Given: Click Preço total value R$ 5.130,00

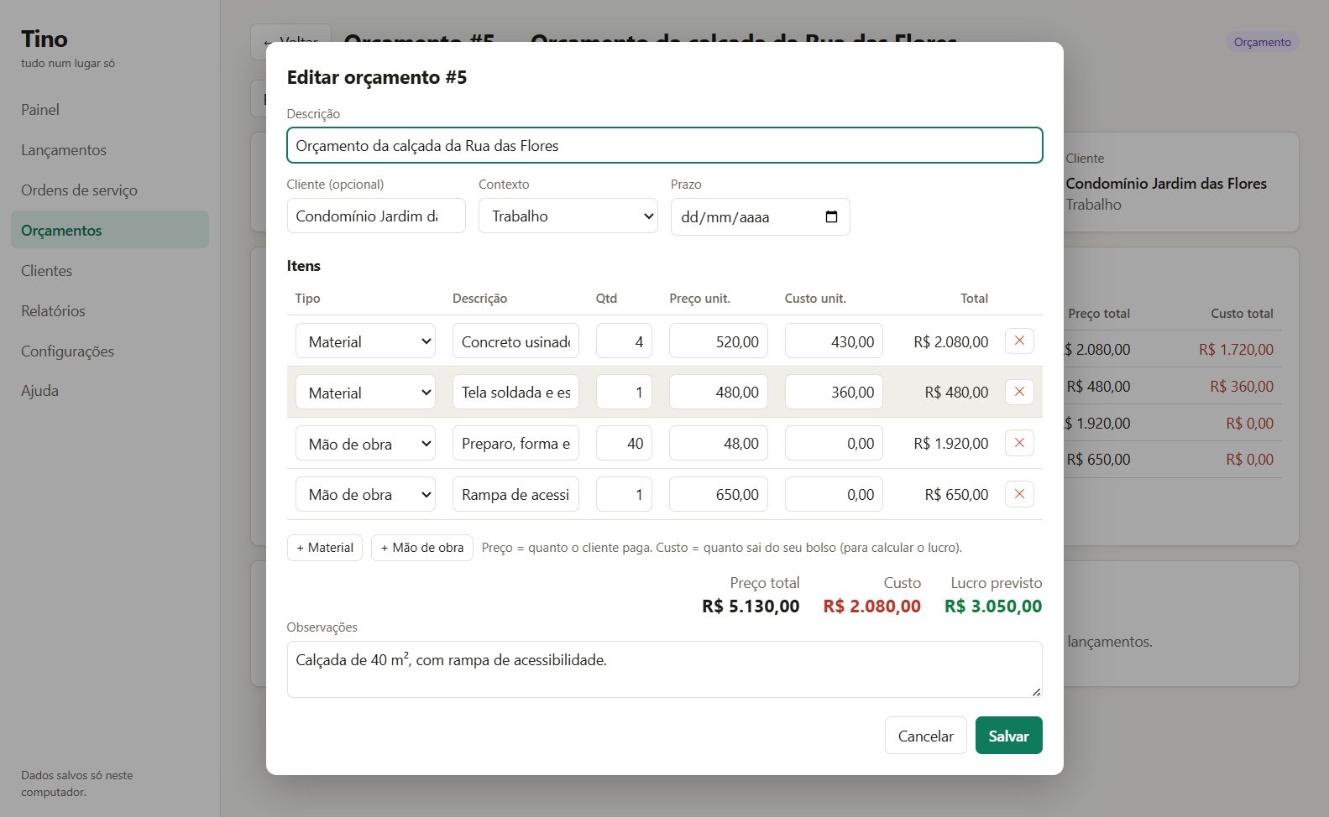Looking at the screenshot, I should [751, 606].
